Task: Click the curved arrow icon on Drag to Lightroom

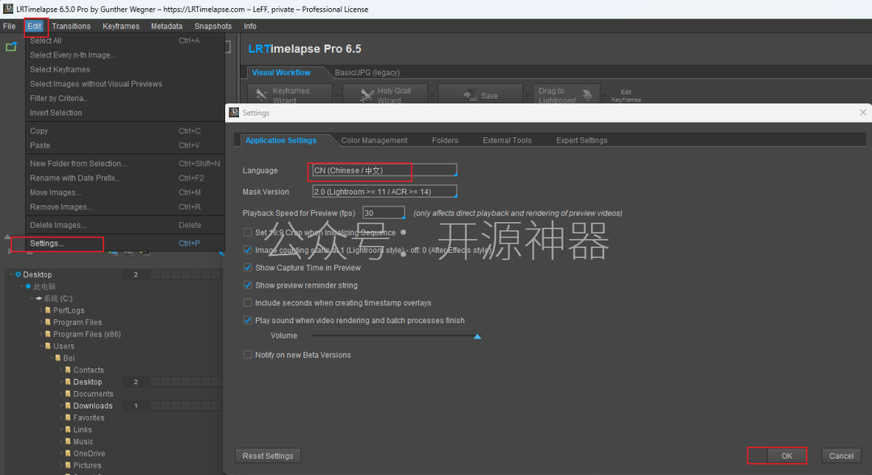Action: [587, 95]
